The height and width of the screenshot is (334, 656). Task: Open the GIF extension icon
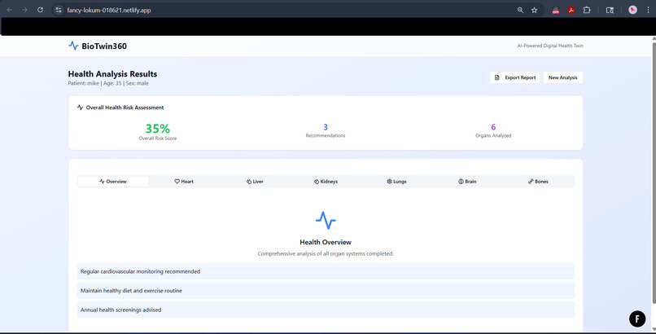(556, 10)
